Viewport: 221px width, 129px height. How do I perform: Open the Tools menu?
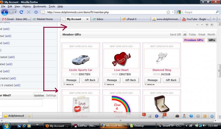coord(52,6)
